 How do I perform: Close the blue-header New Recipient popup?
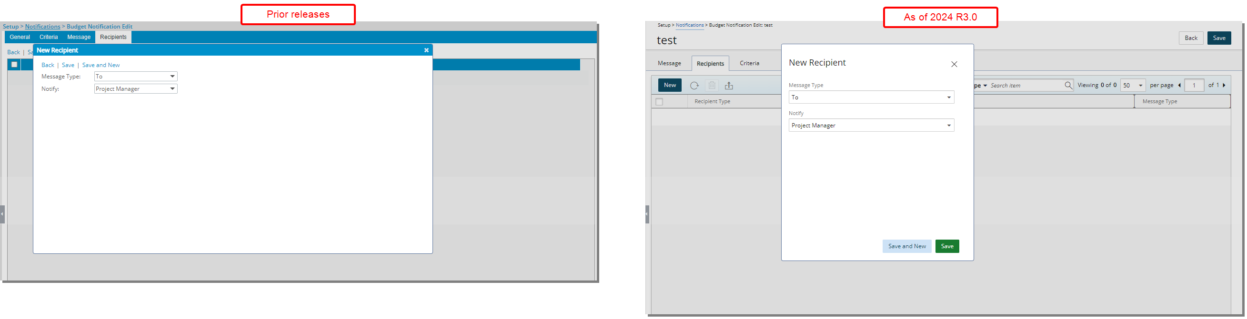tap(426, 50)
